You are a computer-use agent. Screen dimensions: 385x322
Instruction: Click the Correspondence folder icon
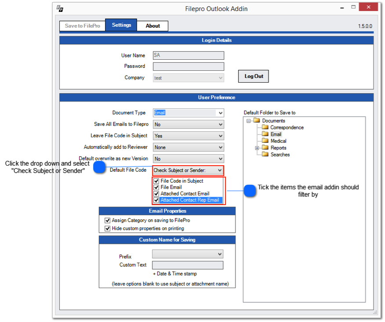pos(265,127)
